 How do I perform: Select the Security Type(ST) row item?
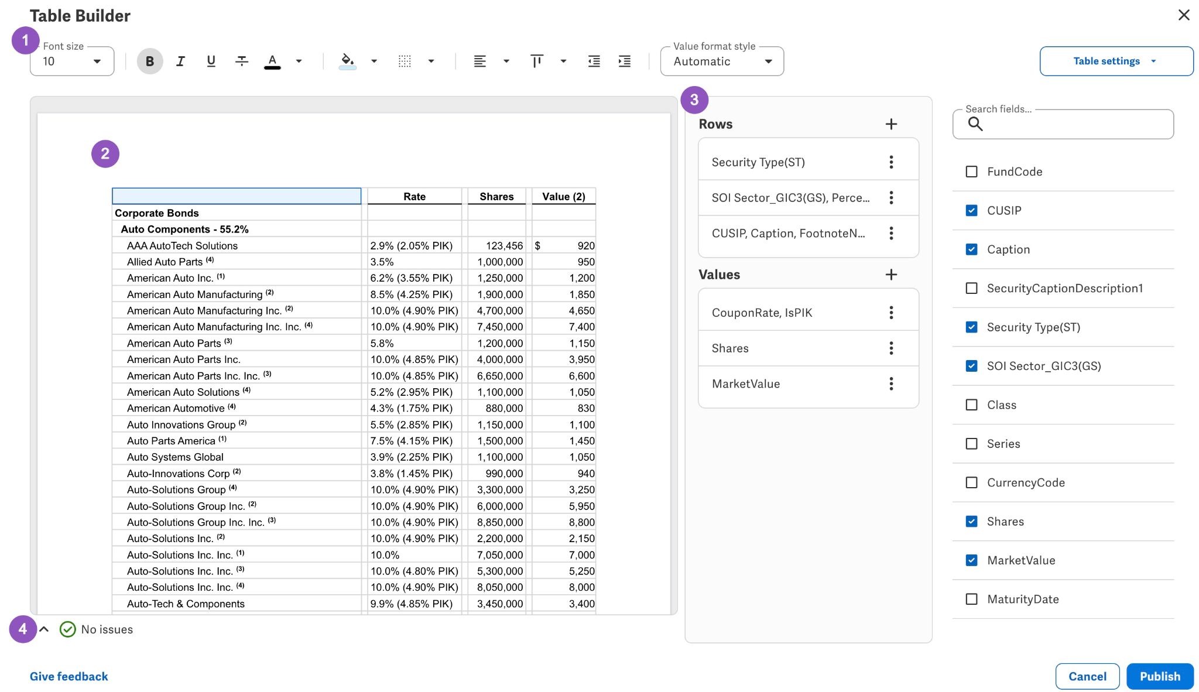808,162
